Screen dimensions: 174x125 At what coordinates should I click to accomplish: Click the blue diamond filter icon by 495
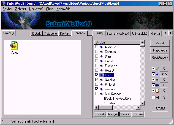point(157,74)
